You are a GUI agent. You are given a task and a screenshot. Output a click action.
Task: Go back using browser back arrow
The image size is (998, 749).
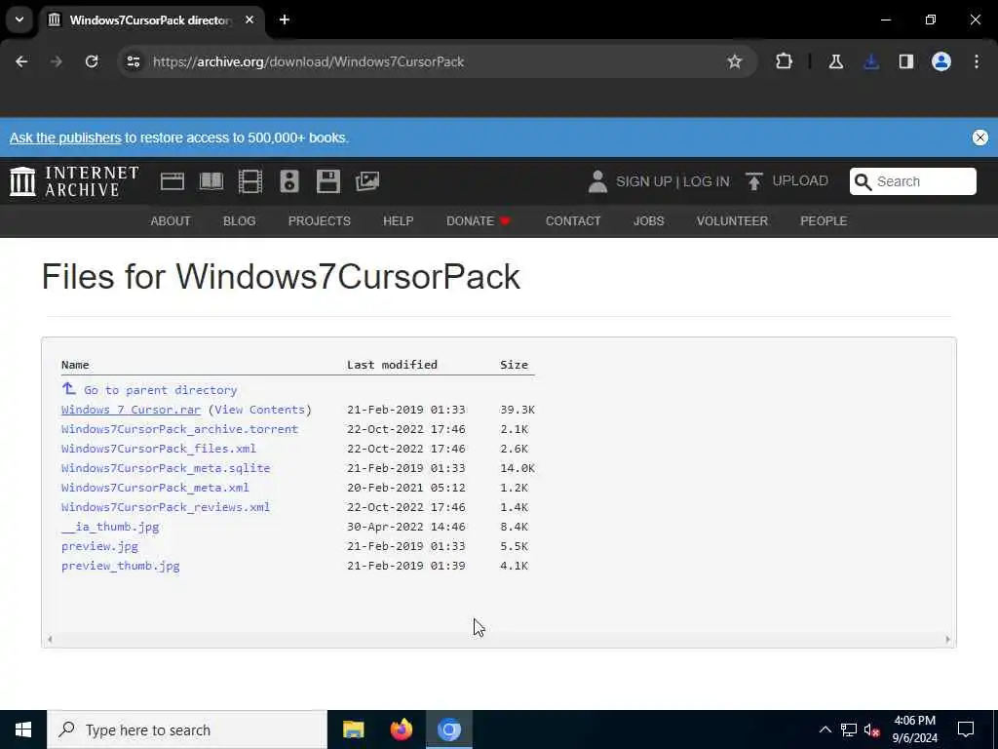pyautogui.click(x=21, y=61)
